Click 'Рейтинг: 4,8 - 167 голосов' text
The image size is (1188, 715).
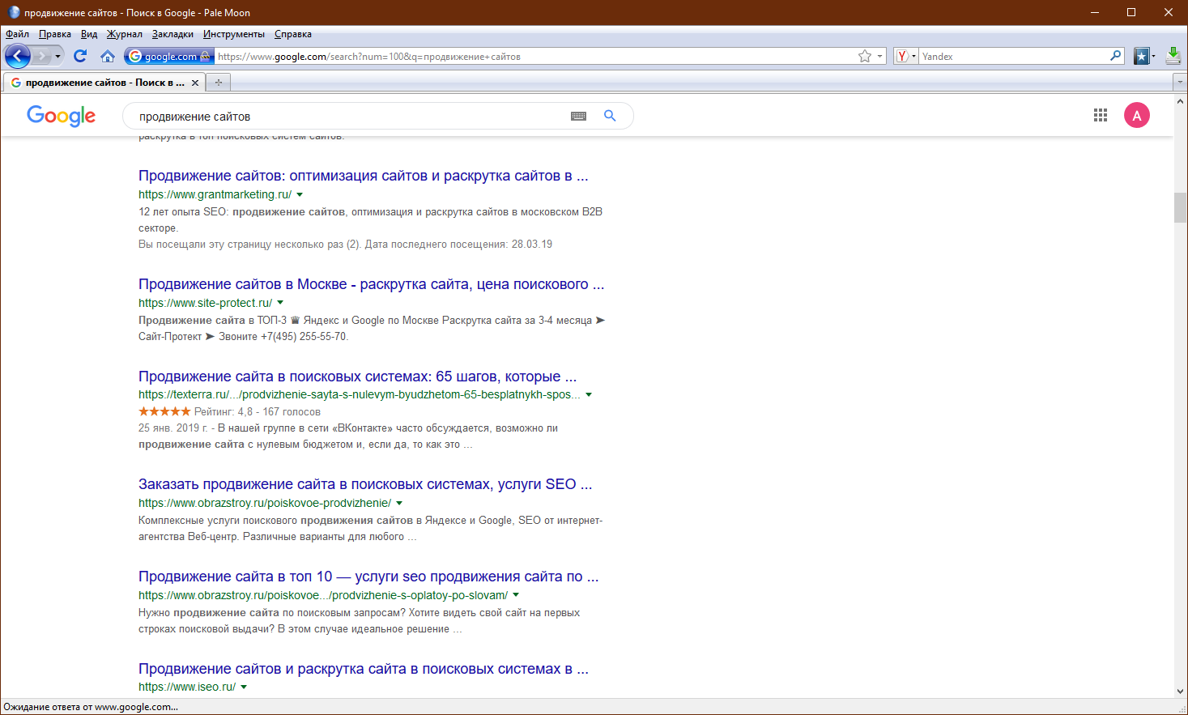tap(258, 411)
